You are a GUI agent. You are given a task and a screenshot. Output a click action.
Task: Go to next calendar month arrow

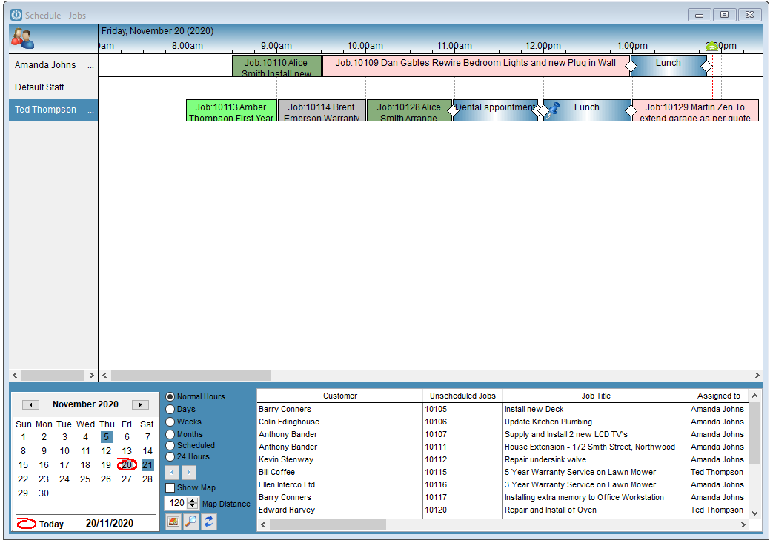tap(141, 405)
